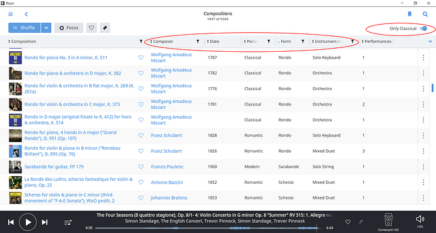Click the playback waveform seek bar
This screenshot has height=233, width=436.
point(206,228)
